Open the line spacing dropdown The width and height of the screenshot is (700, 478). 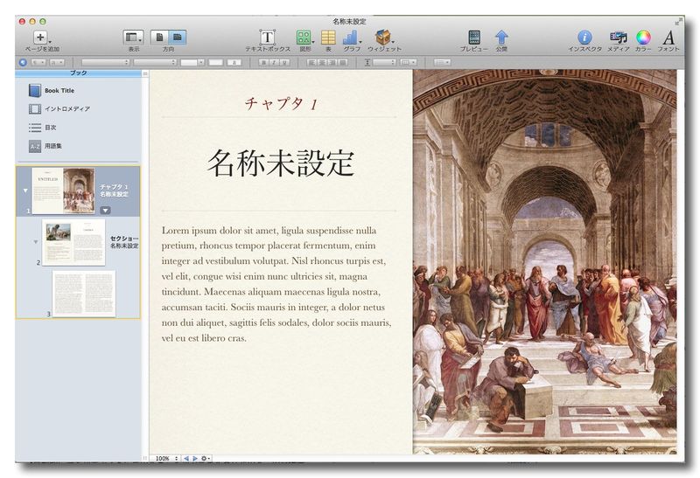point(384,62)
